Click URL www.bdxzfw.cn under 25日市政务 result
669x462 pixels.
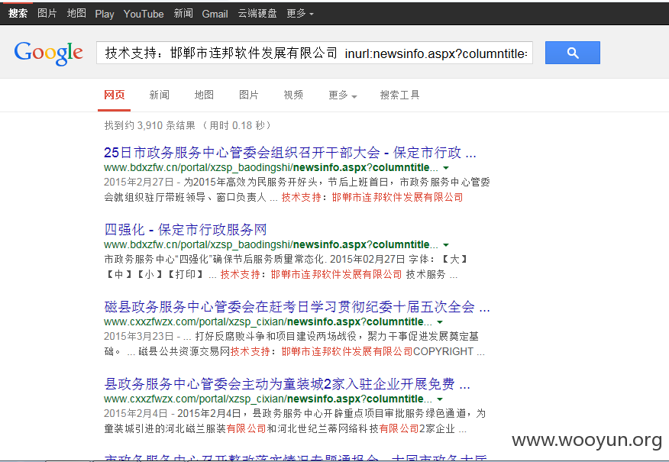[x=271, y=168]
